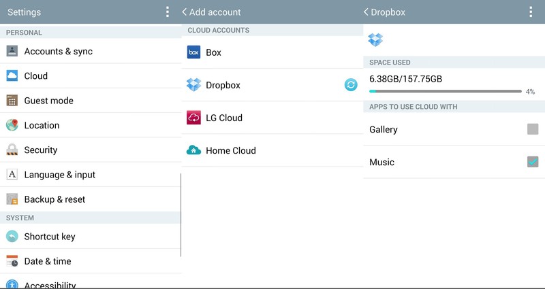Screen dimensions: 545x289
Task: Tap the Guest mode icon
Action: point(12,101)
